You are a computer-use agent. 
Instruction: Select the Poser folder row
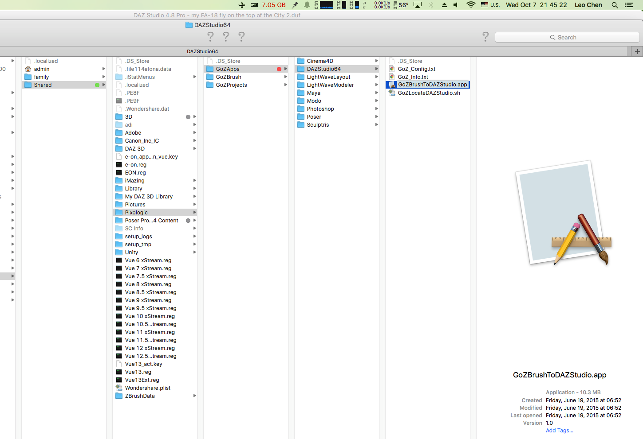click(337, 117)
